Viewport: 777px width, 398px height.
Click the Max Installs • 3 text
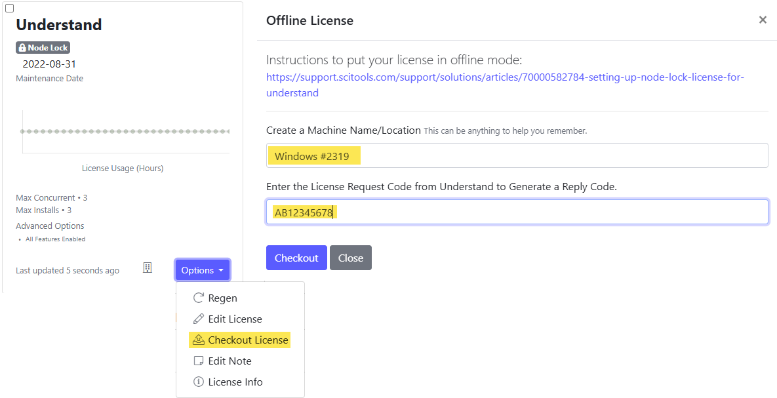[44, 210]
